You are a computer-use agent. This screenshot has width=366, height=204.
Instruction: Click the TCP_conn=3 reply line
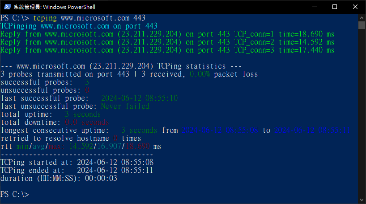click(x=167, y=50)
